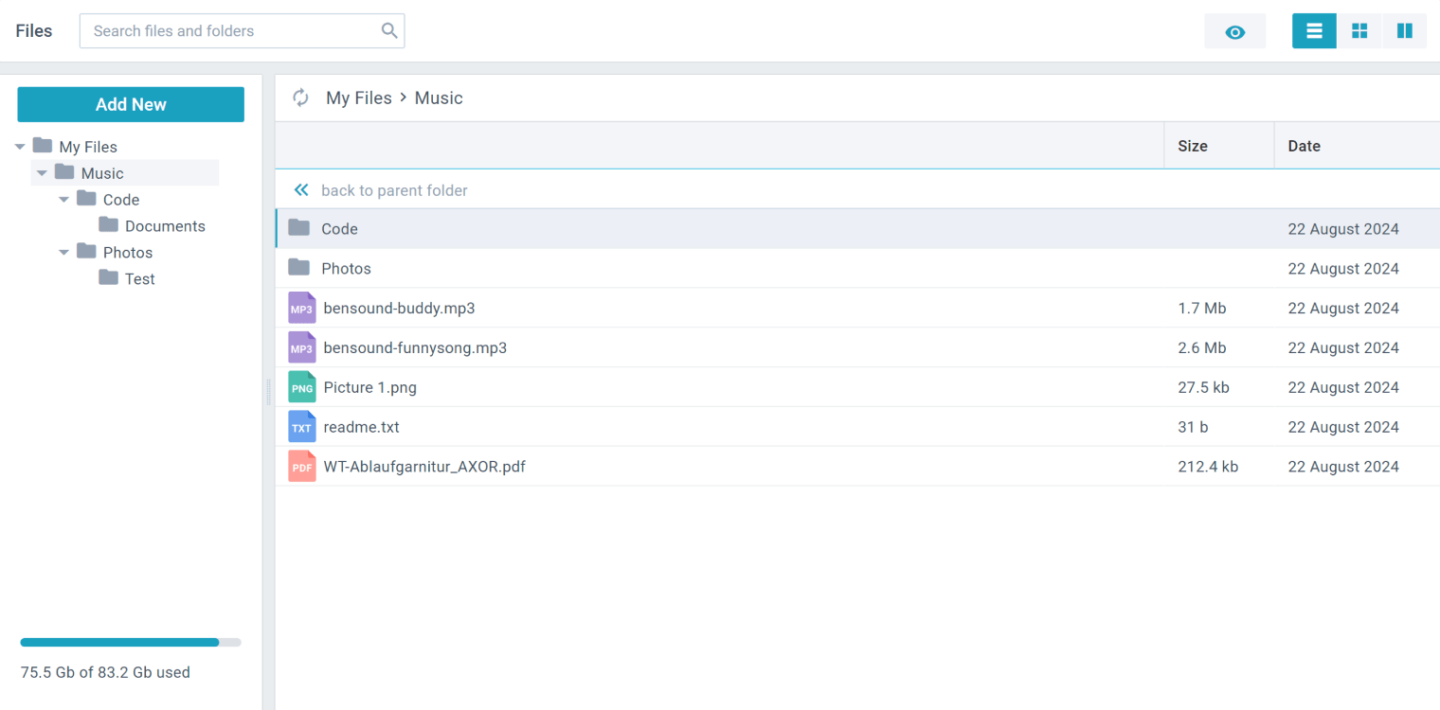Click Code folder icon in file list
Image resolution: width=1440 pixels, height=710 pixels.
(x=299, y=228)
